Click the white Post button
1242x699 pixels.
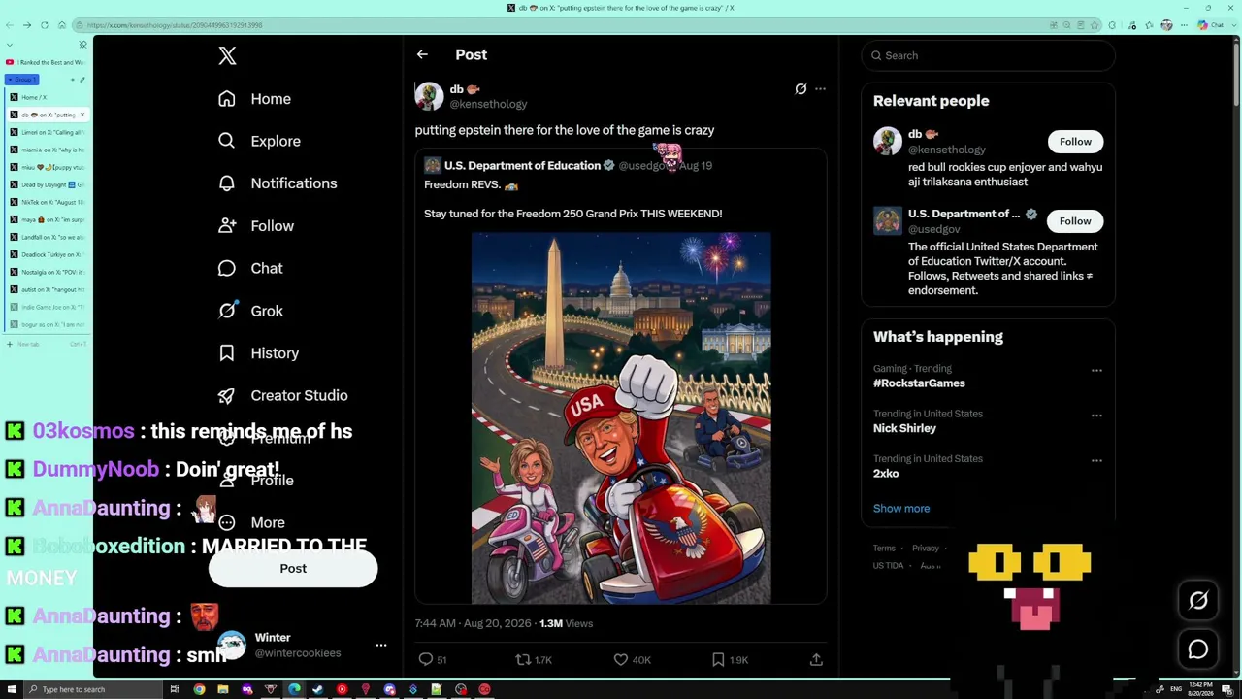(293, 569)
